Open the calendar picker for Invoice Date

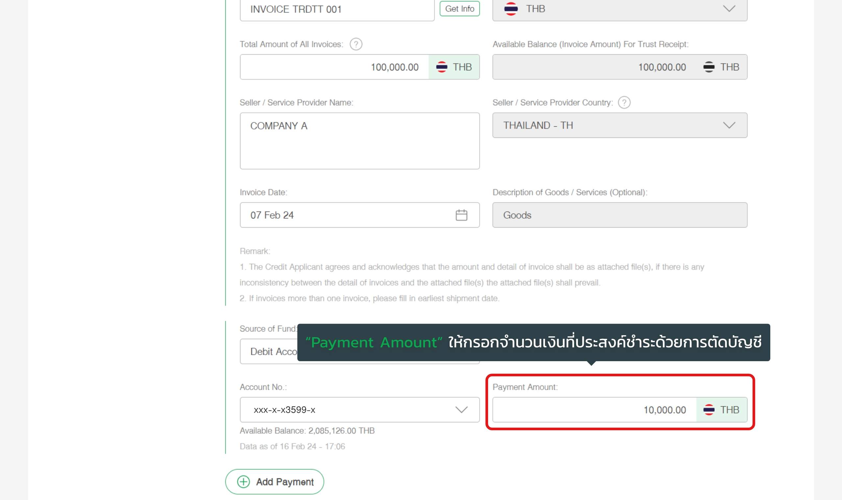pos(461,215)
